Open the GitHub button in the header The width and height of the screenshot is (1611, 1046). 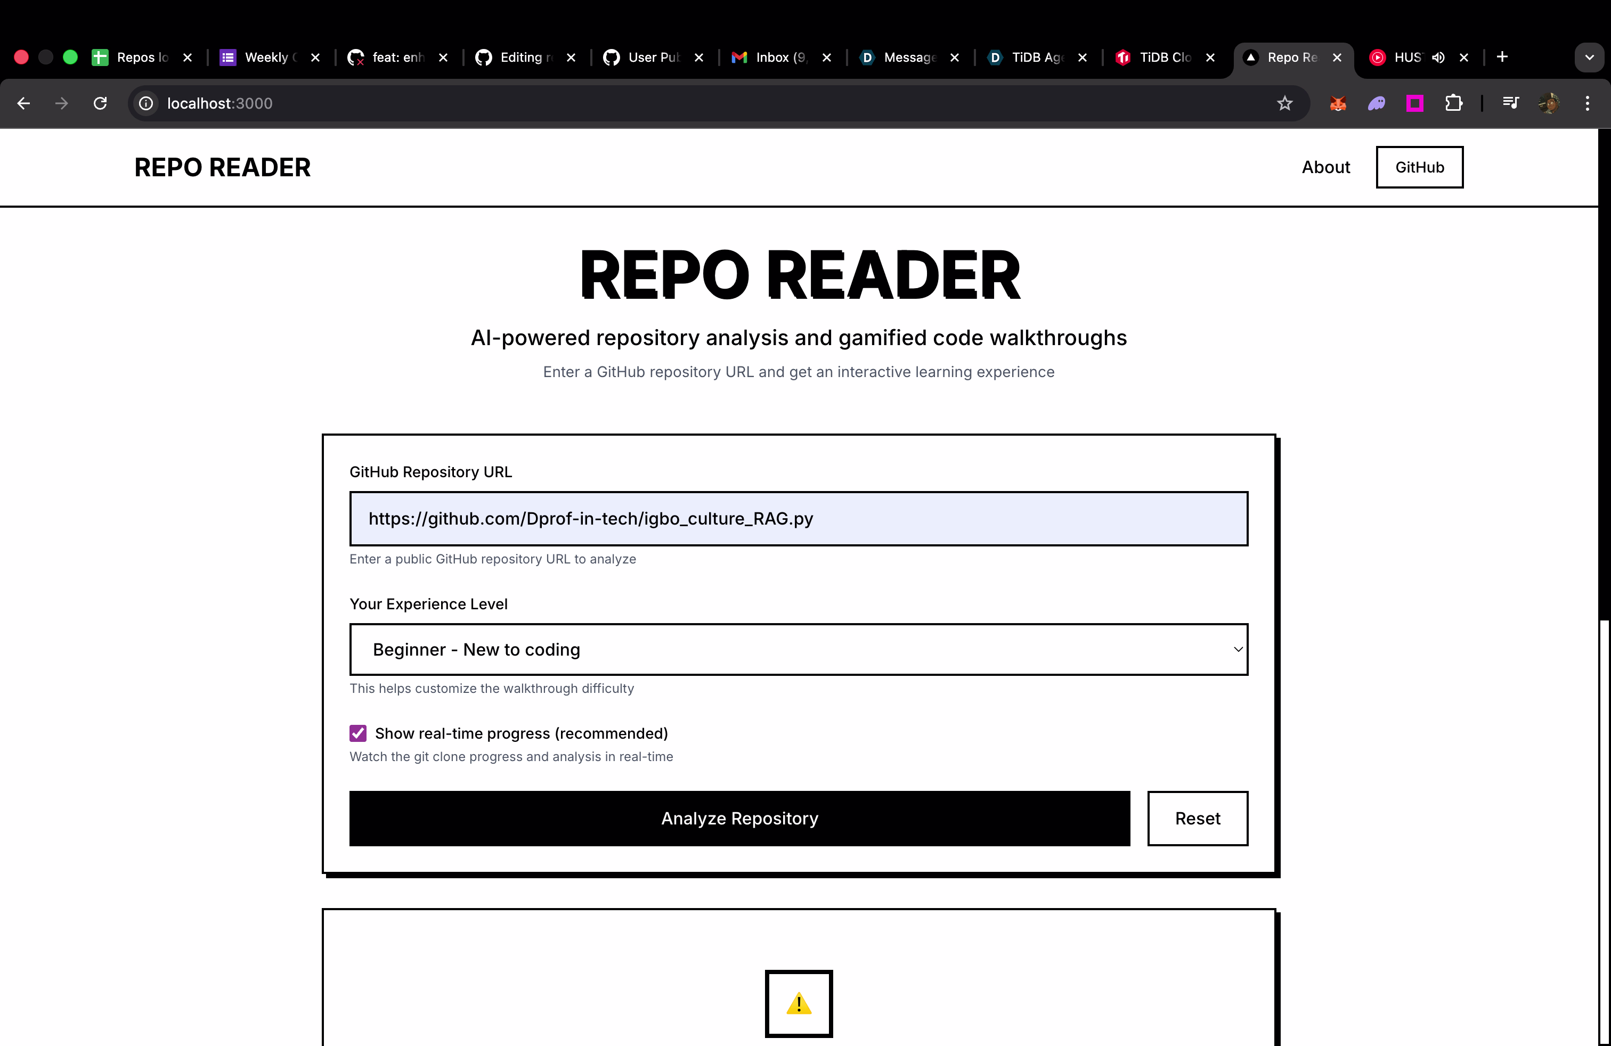click(x=1419, y=167)
